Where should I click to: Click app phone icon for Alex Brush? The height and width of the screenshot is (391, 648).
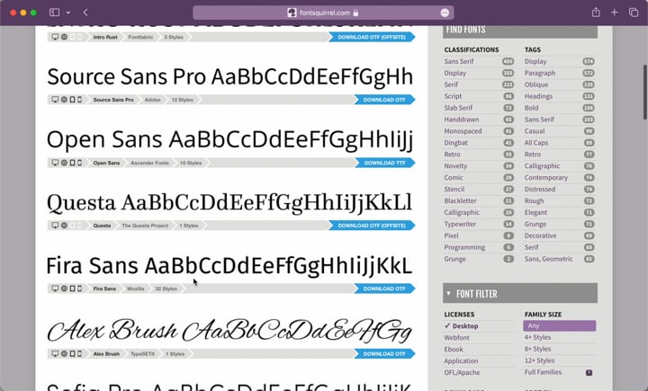[79, 353]
